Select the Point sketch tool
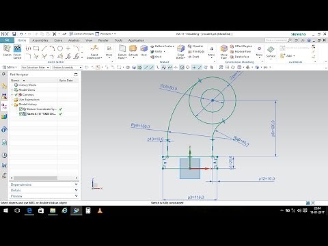328x246 pixels. 68,49
